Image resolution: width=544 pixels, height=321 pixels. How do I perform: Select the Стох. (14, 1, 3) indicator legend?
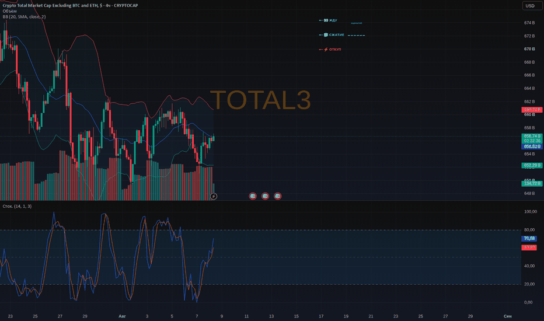point(17,206)
